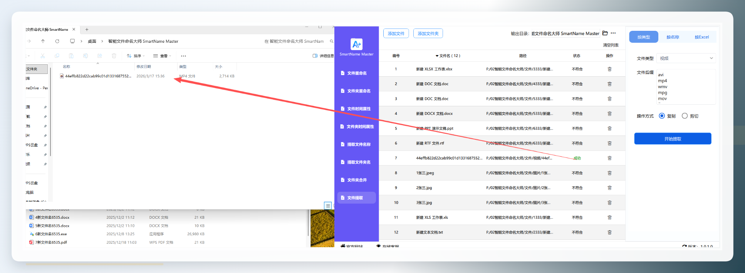Delete row 1 新建 XLSX 工作表.xlsx from list
This screenshot has height=273, width=745.
(x=609, y=69)
